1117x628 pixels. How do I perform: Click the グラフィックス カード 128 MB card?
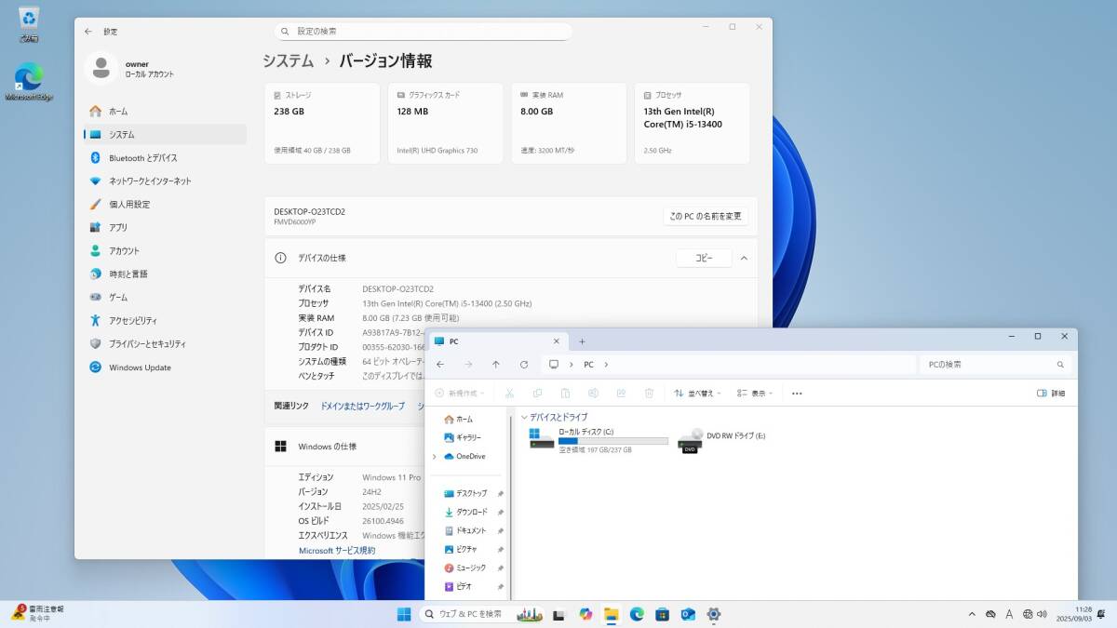(x=445, y=123)
